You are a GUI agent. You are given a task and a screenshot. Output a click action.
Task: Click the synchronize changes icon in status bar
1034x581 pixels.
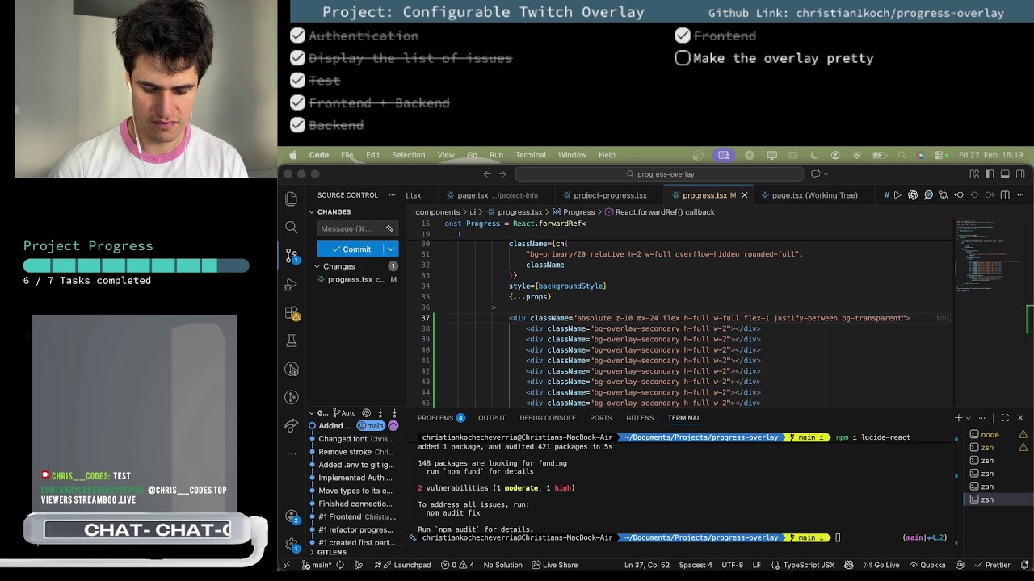(339, 565)
